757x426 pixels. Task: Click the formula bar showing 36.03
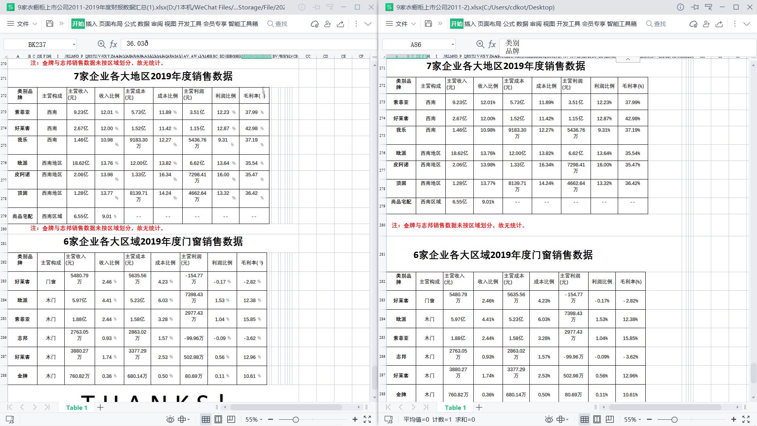point(249,44)
